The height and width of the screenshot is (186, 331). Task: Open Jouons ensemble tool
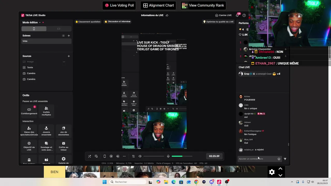[x=46, y=131]
